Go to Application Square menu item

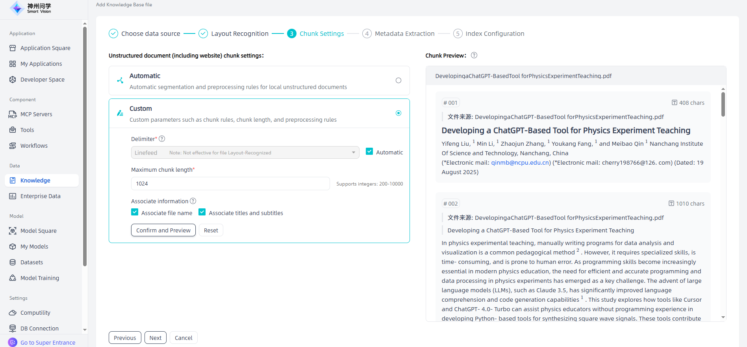[45, 48]
